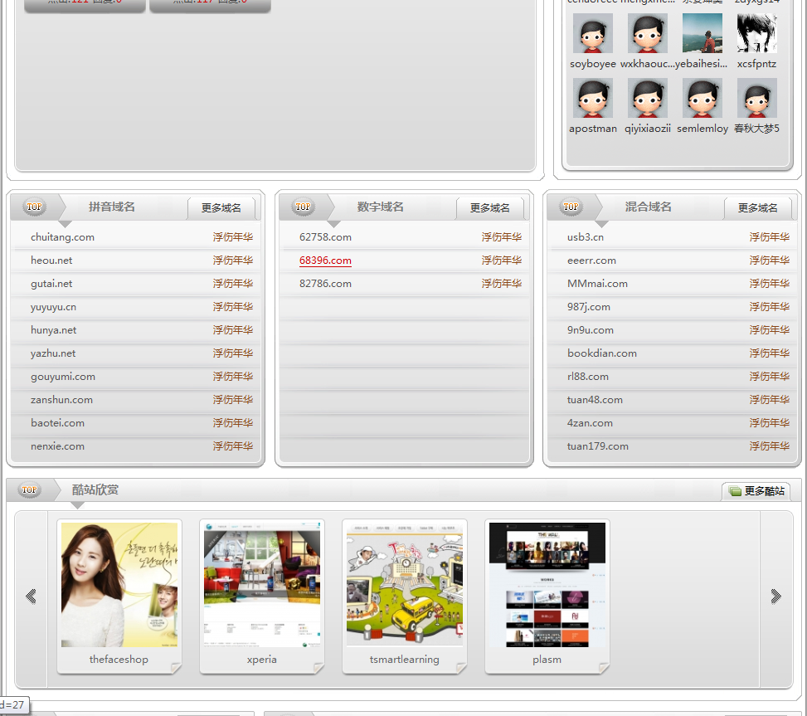
Task: Click the yebaihesi landscape avatar
Action: coord(702,33)
